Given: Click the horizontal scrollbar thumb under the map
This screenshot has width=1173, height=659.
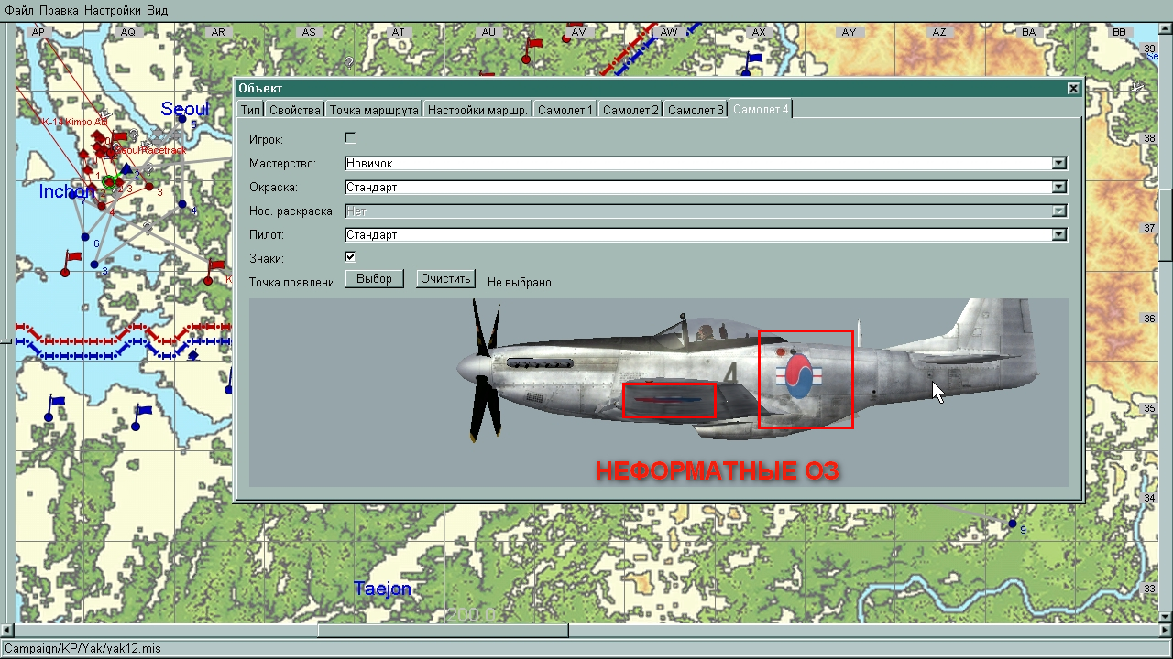Looking at the screenshot, I should [x=443, y=631].
